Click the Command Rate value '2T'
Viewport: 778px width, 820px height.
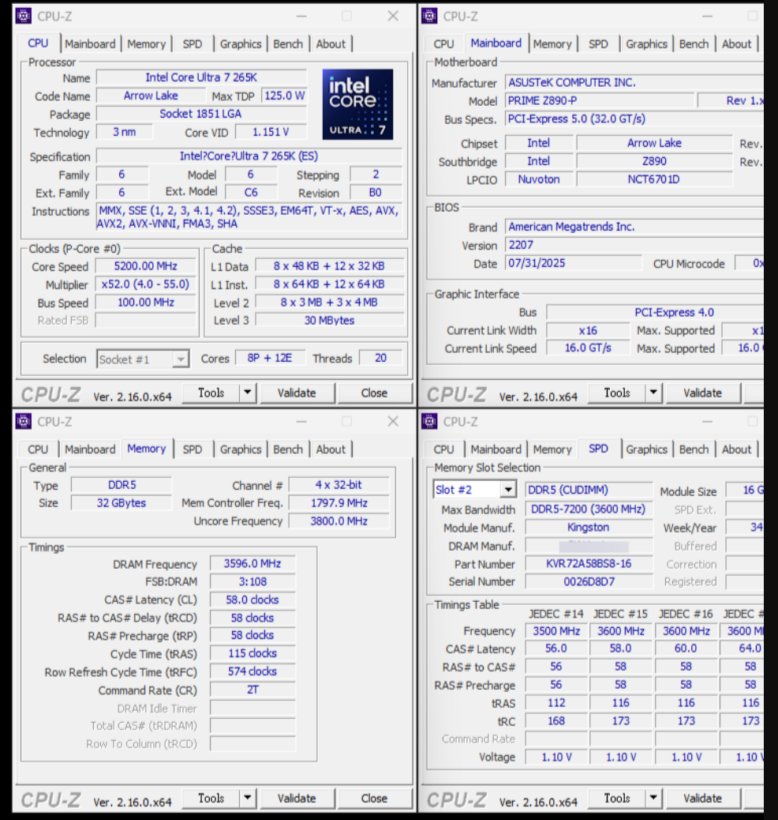point(252,690)
